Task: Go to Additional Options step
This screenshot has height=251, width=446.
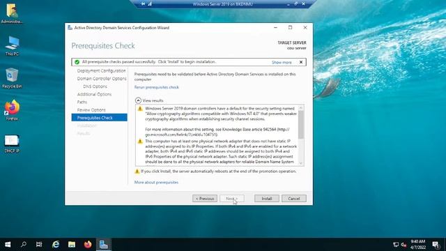Action: tap(94, 94)
